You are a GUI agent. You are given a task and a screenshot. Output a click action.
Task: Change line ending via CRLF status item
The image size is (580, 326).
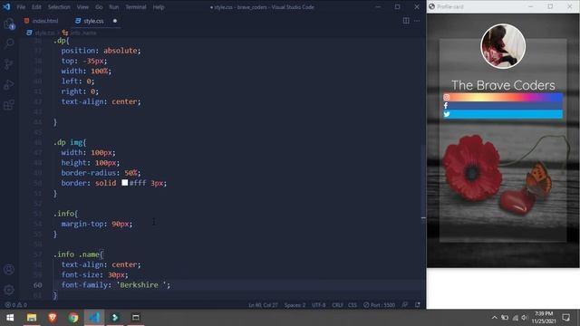point(337,305)
